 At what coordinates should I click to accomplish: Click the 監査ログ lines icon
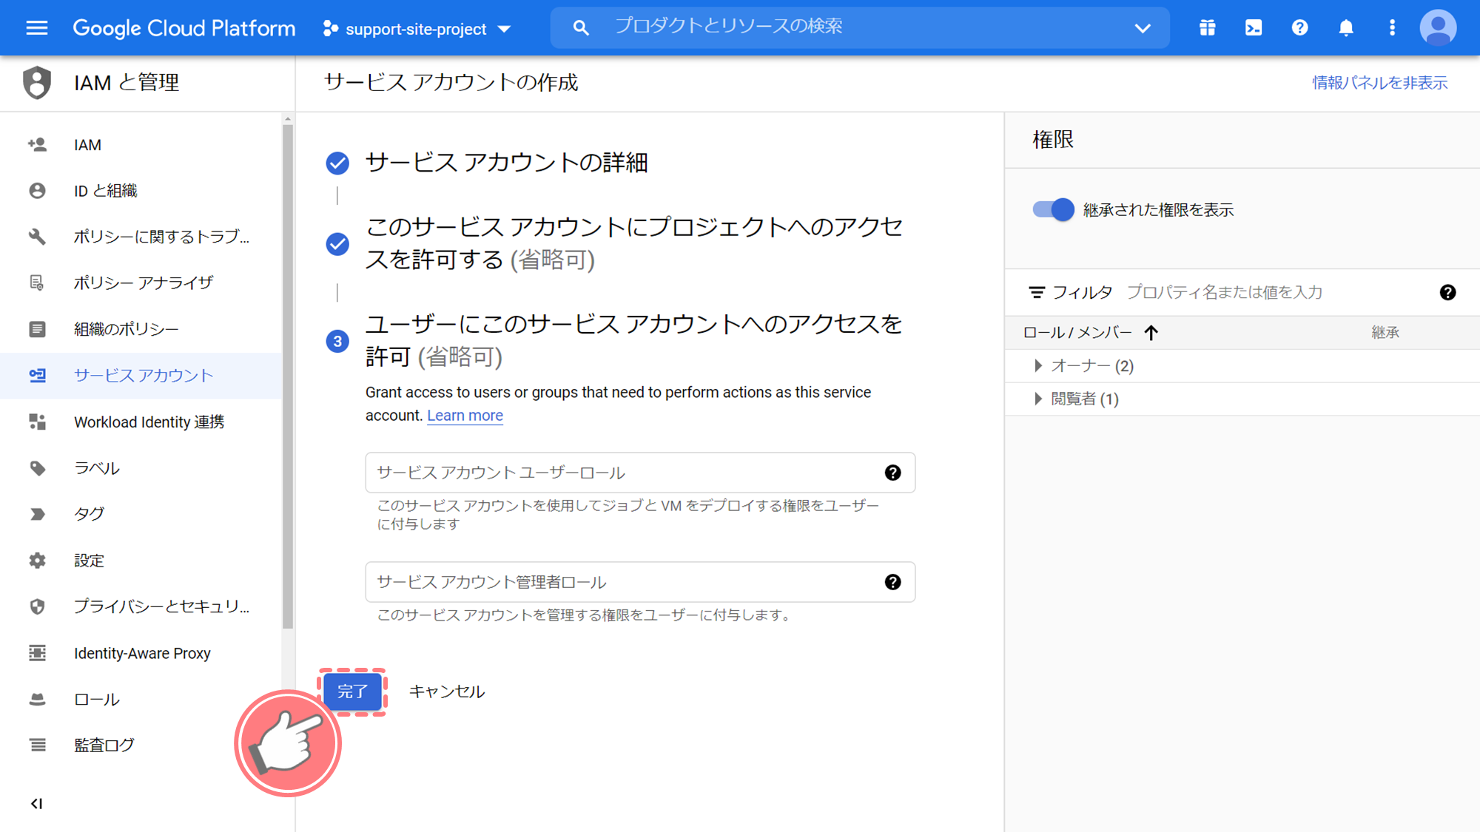point(37,745)
